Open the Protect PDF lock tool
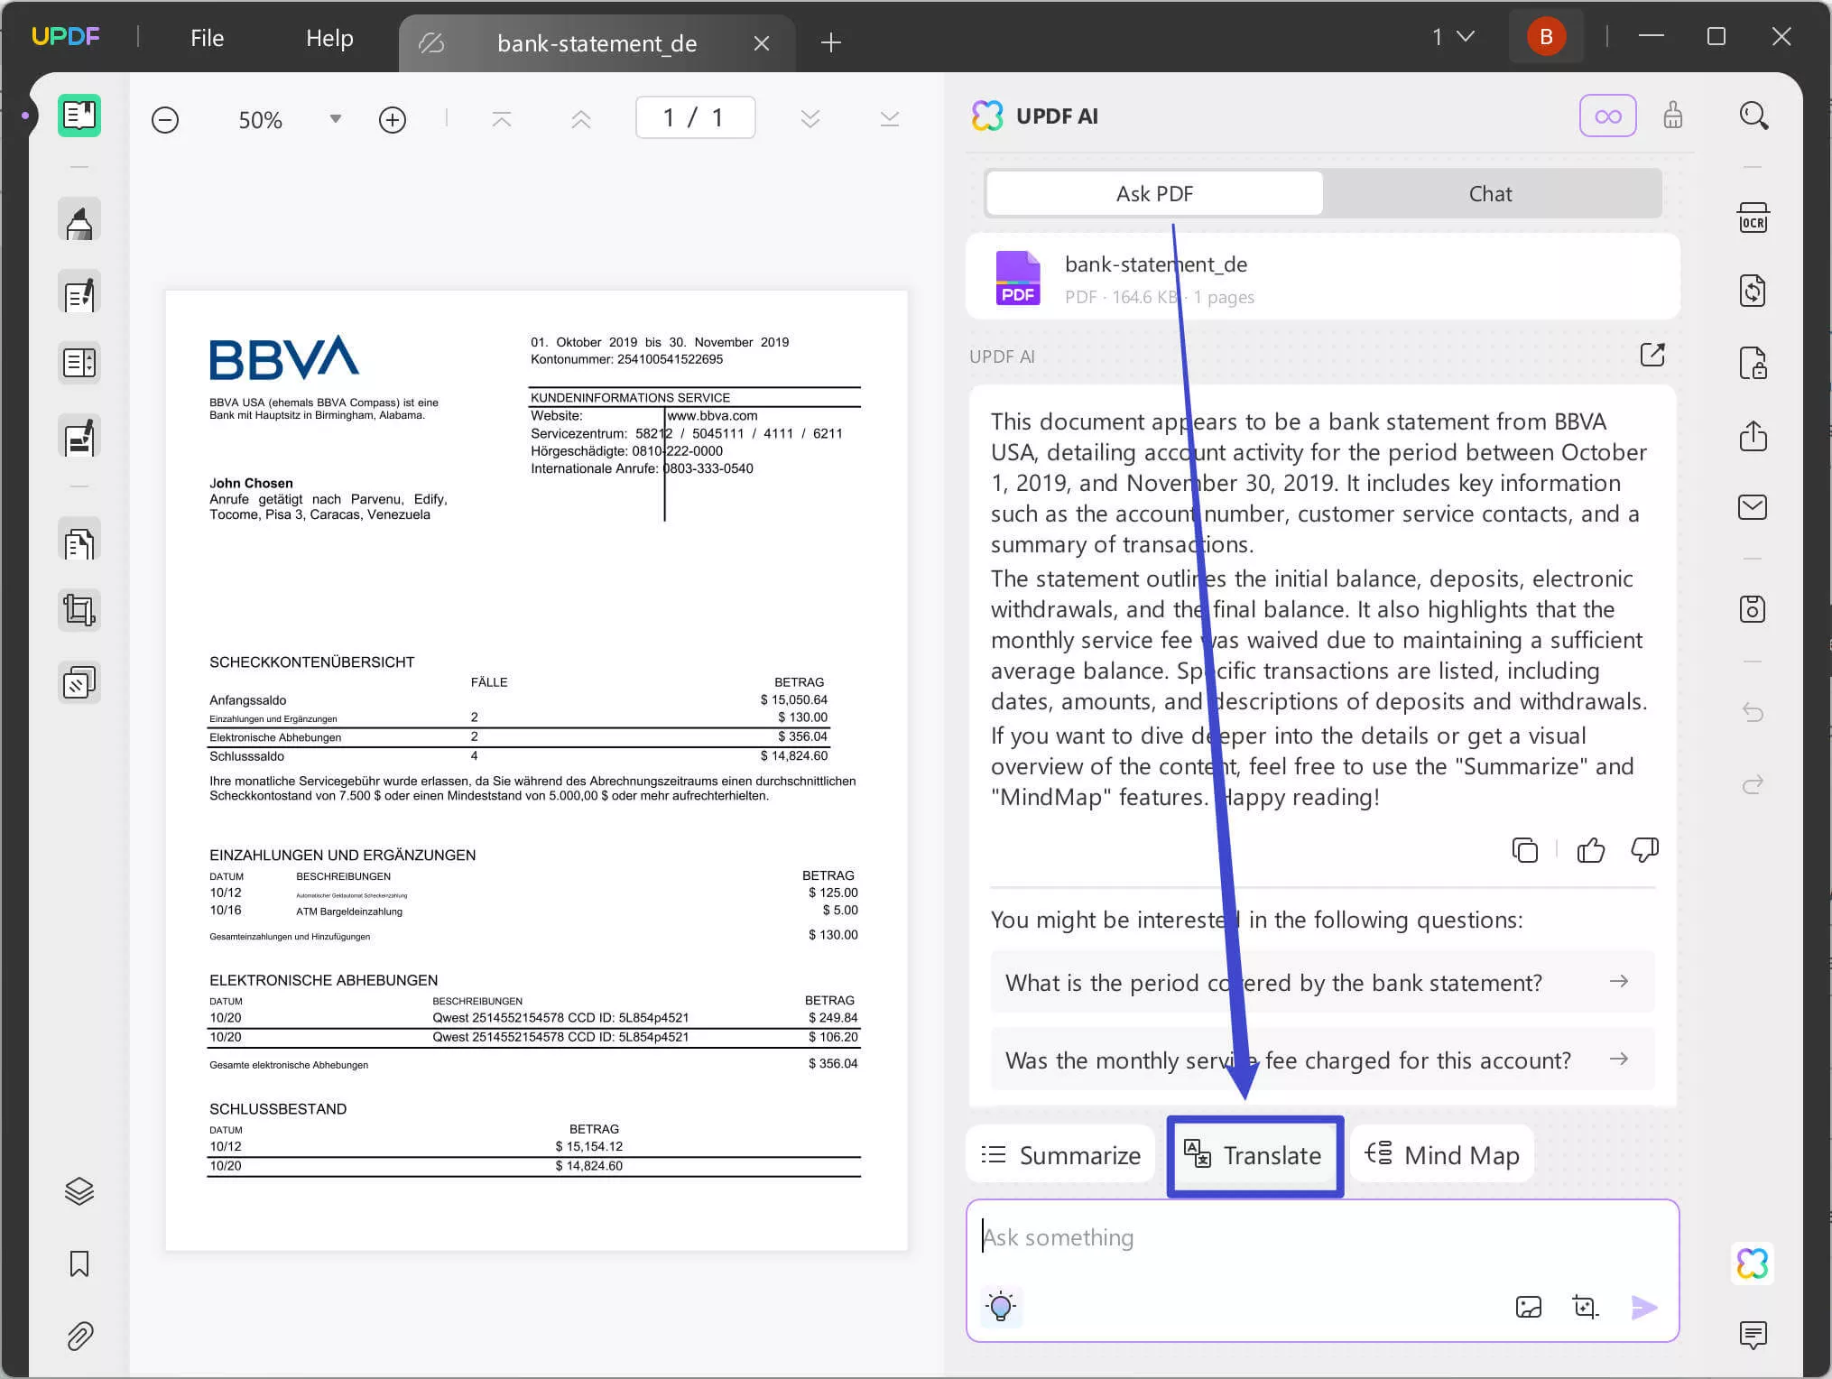 [1753, 364]
